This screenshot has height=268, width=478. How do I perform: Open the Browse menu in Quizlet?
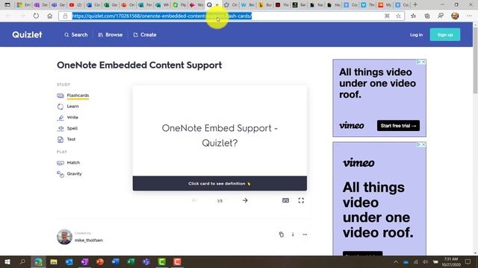click(110, 35)
